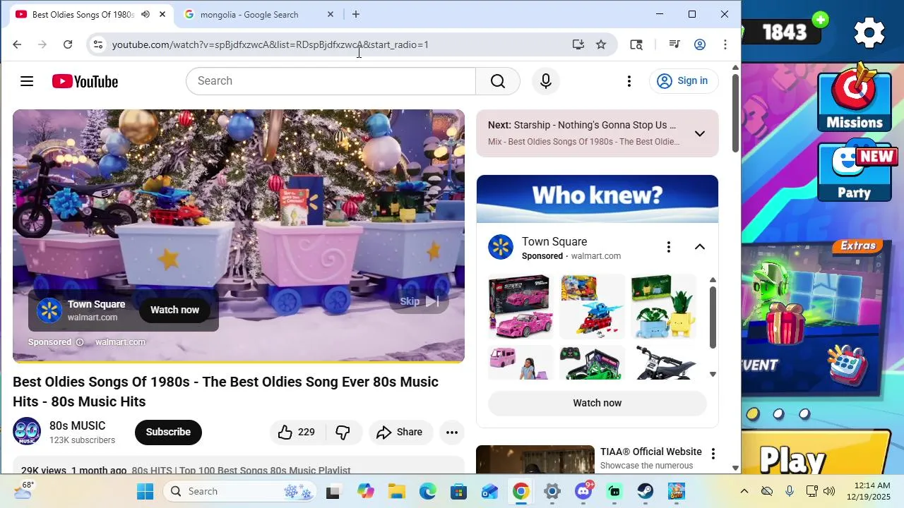The image size is (904, 508).
Task: Open Chrome three-dot menu
Action: [x=725, y=44]
